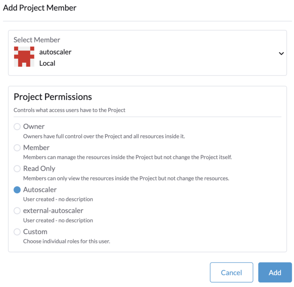294x287 pixels.
Task: Click the Select Member field label
Action: click(x=37, y=40)
